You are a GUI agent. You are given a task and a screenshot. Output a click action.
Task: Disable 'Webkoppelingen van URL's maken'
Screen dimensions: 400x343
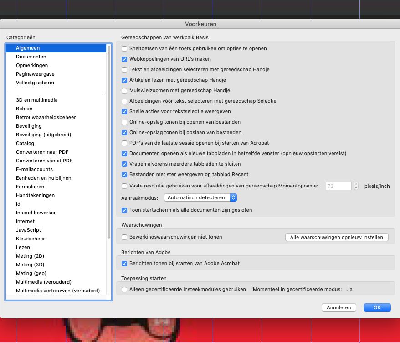click(124, 59)
